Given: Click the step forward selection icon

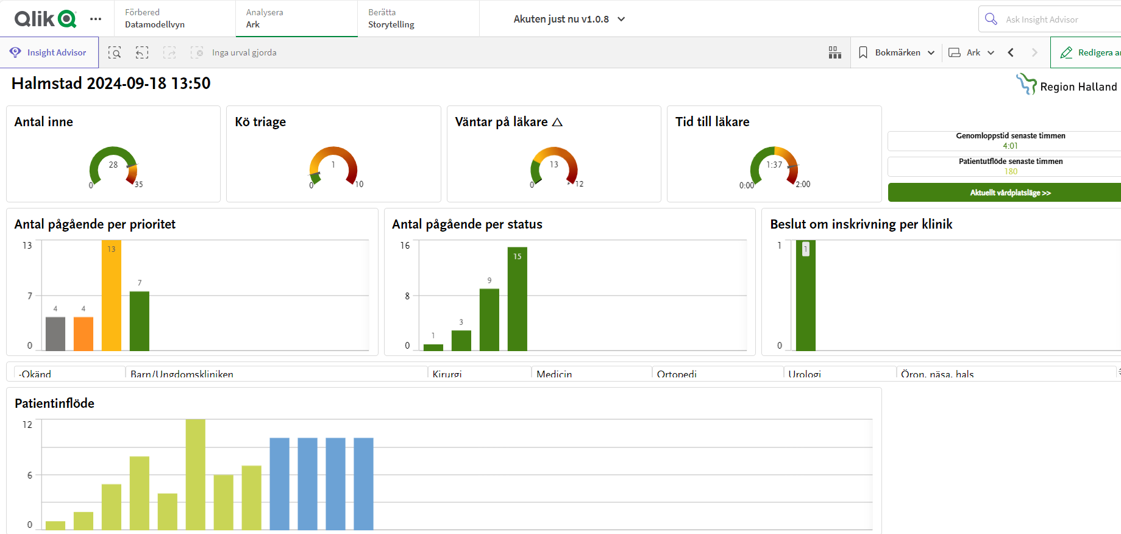Looking at the screenshot, I should coord(169,53).
